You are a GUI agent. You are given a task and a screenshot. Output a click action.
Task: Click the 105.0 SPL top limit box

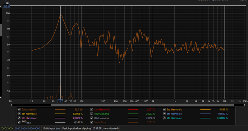[x=6, y=6]
